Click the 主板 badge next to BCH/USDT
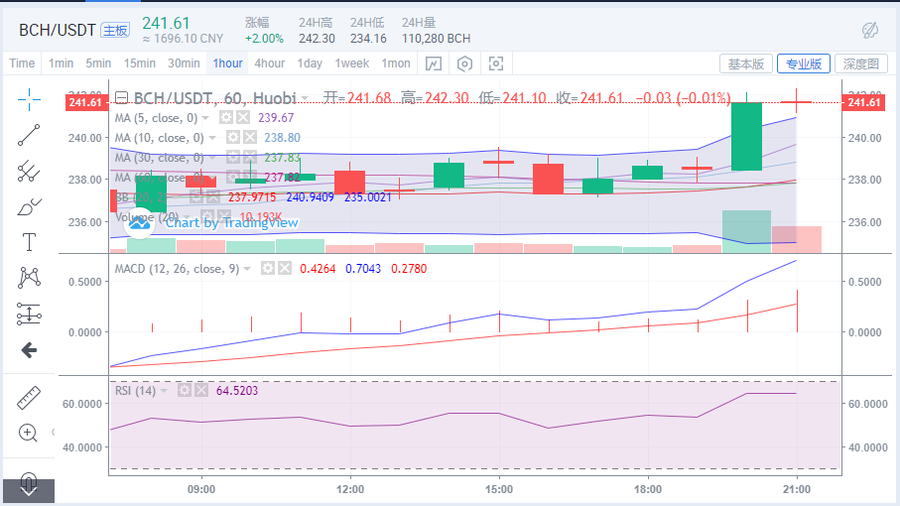The height and width of the screenshot is (506, 900). pos(115,31)
